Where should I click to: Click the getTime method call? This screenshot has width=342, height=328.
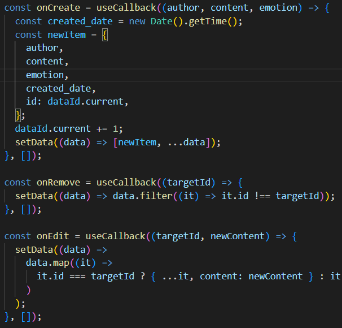tap(208, 21)
